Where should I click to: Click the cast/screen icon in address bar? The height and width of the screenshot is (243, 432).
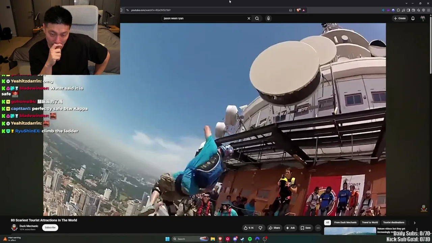pos(291,10)
